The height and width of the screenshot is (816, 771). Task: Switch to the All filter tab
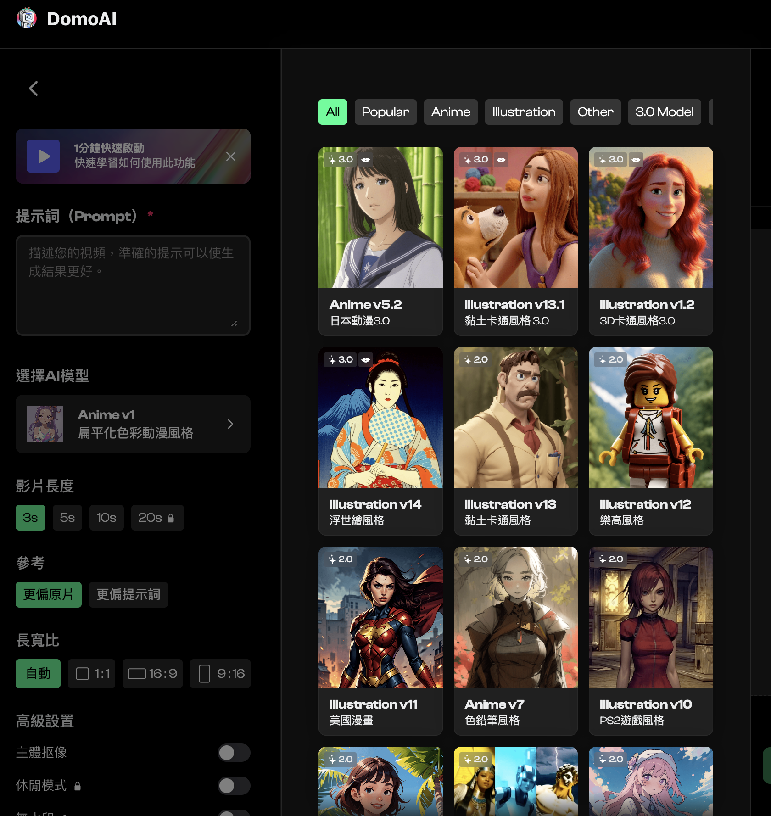pyautogui.click(x=333, y=112)
